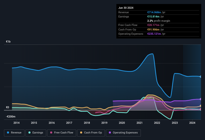Click the €1b y-axis label
Viewport: 205px width, 140px height.
click(x=8, y=41)
